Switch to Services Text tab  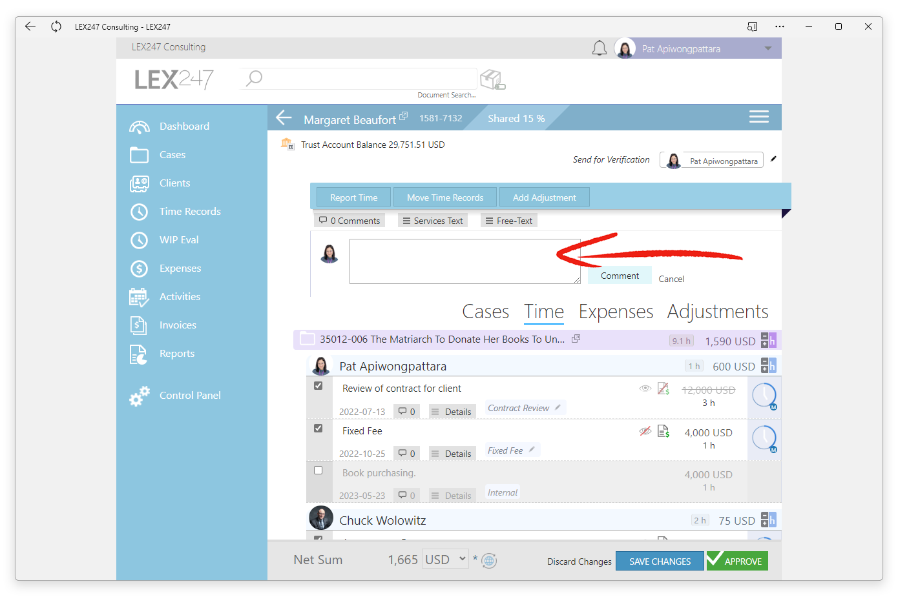(x=432, y=221)
